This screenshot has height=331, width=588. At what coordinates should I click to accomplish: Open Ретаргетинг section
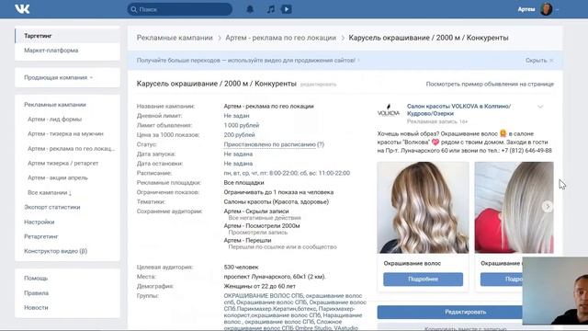pyautogui.click(x=41, y=237)
